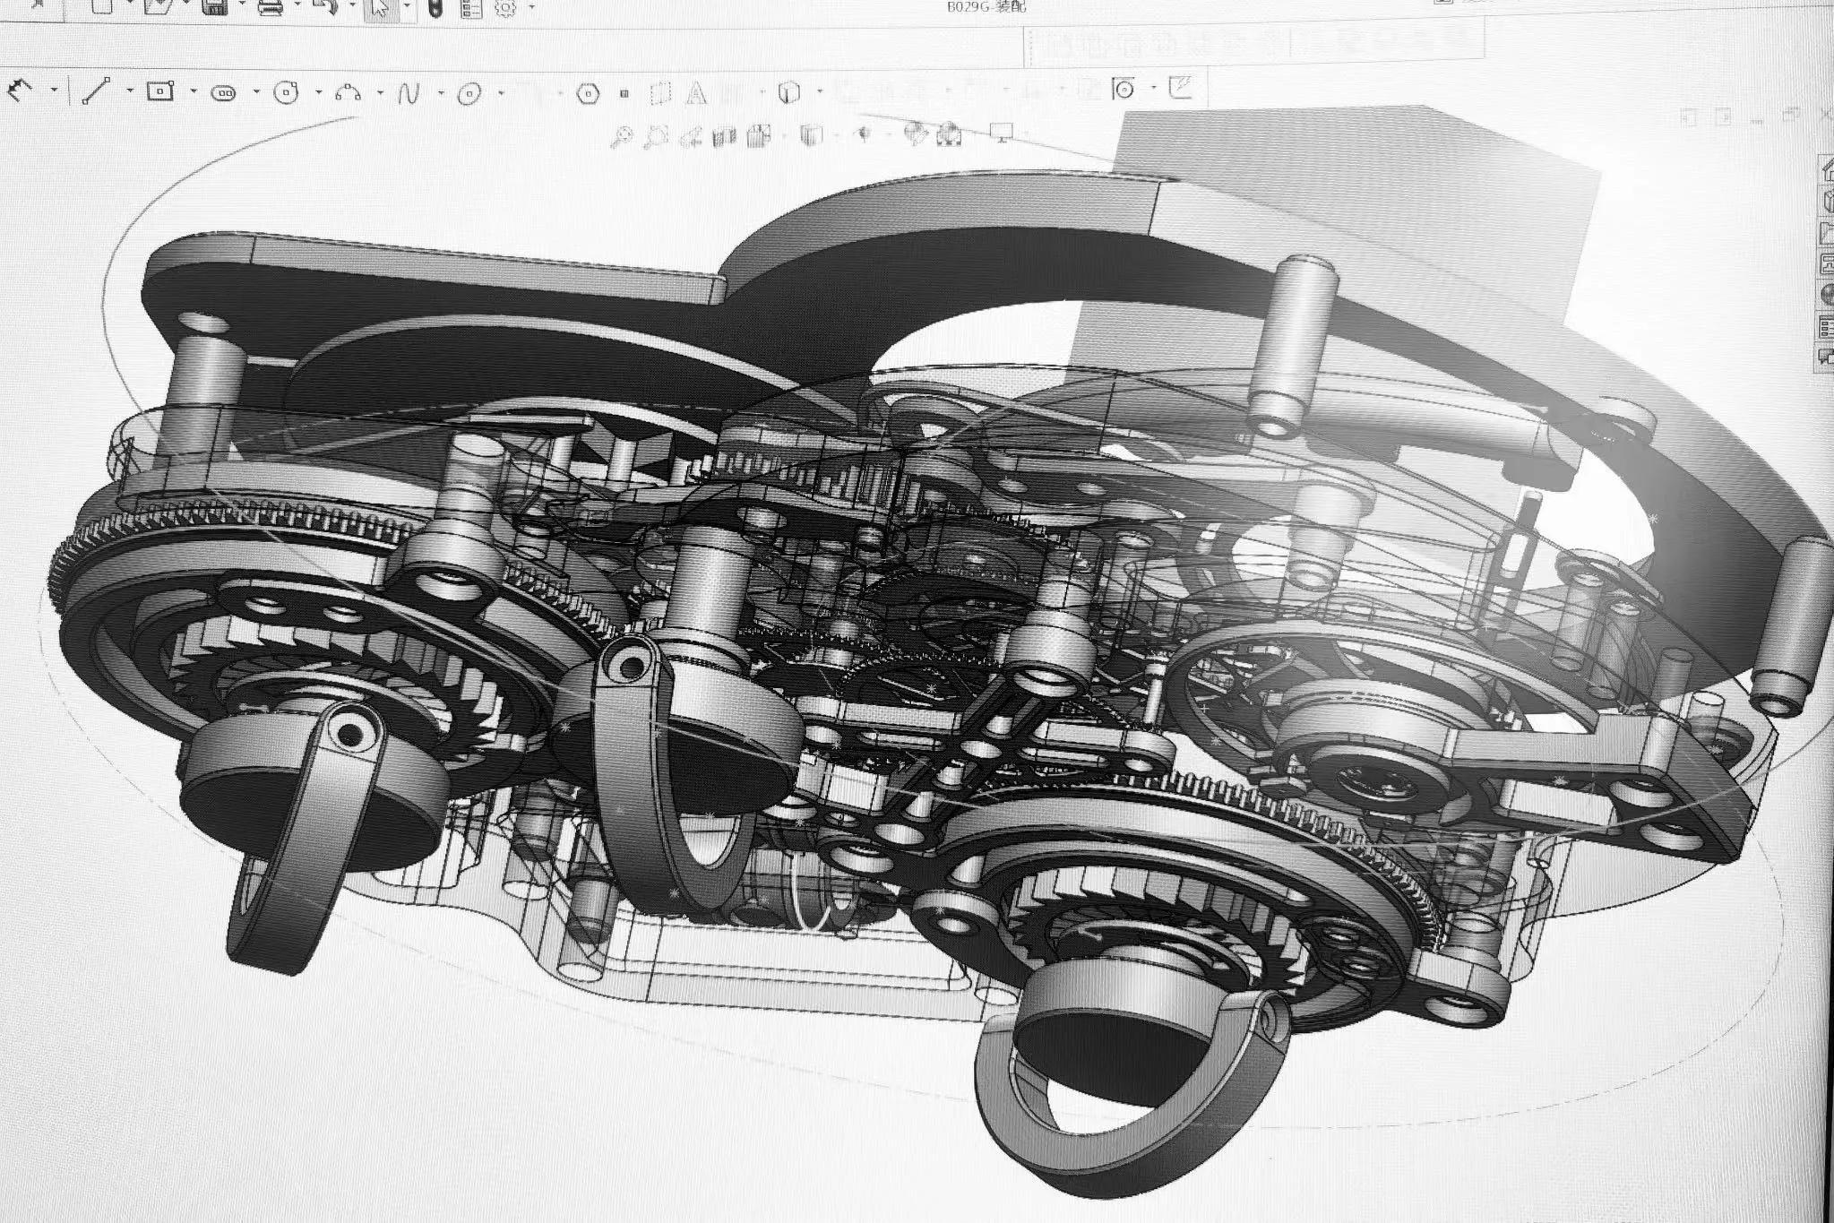This screenshot has width=1834, height=1223.
Task: Click the Print toolbar button
Action: (269, 8)
